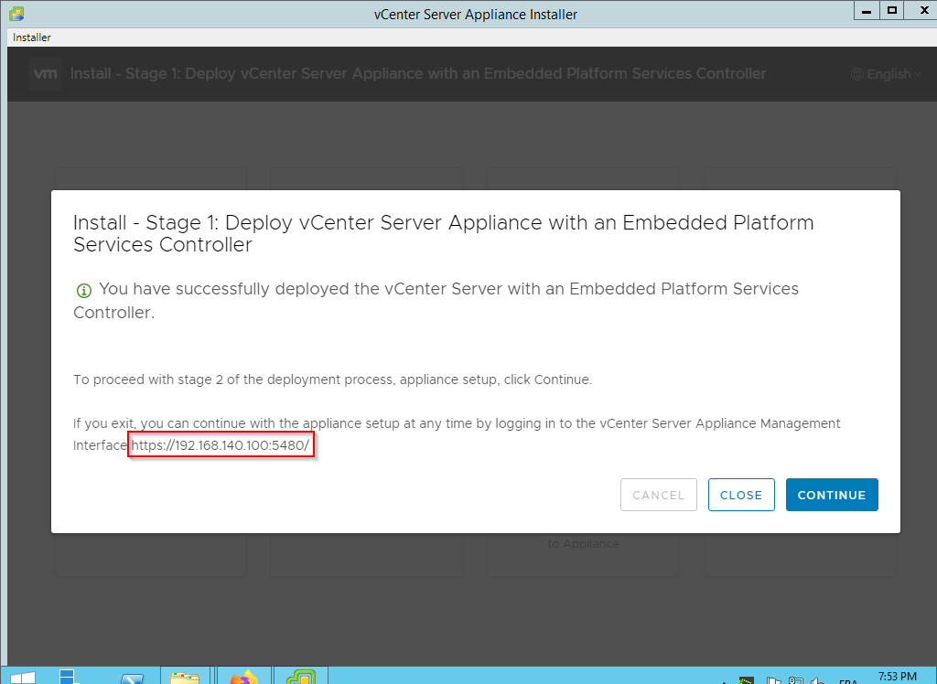Click the 'If you exit, you can continue' text

coord(457,434)
